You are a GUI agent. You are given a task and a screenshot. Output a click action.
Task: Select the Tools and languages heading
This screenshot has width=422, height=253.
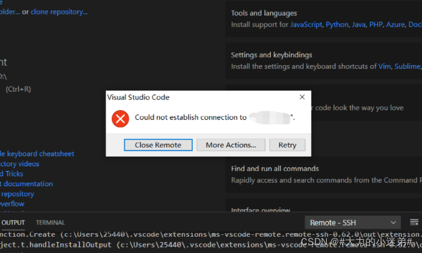click(x=264, y=13)
